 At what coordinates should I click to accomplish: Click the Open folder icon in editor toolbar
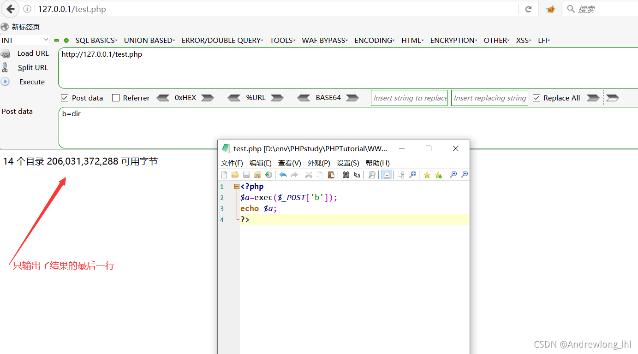tap(235, 175)
